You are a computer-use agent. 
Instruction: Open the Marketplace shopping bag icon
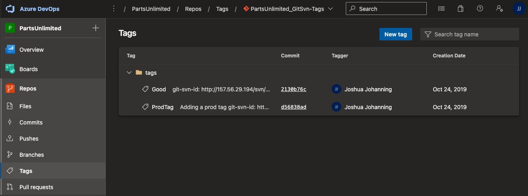pyautogui.click(x=460, y=8)
